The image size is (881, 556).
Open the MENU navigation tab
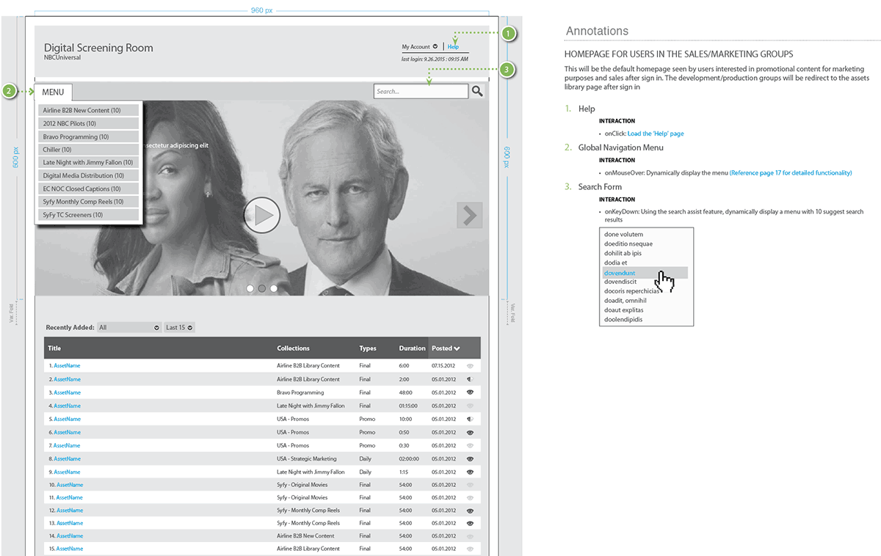point(53,92)
